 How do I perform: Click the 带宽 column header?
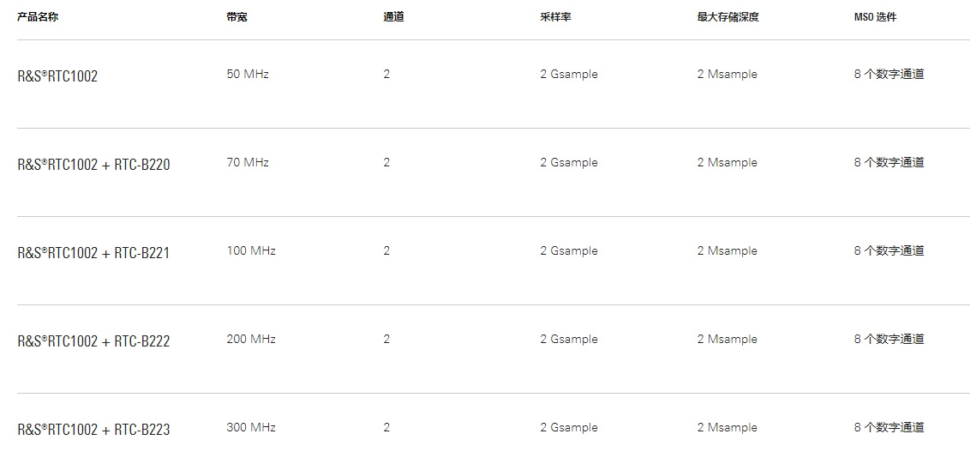(x=237, y=17)
